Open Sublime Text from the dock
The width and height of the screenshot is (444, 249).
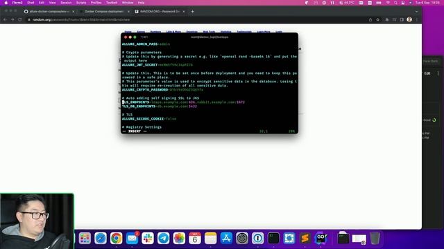pos(305,238)
